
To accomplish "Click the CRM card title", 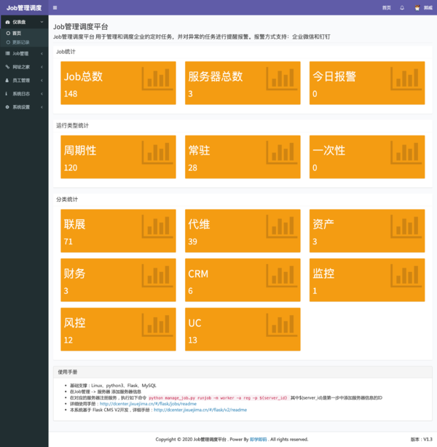I will point(198,273).
